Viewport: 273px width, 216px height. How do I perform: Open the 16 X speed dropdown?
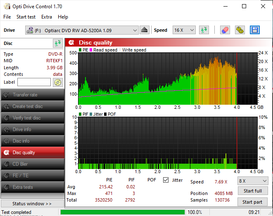184,30
